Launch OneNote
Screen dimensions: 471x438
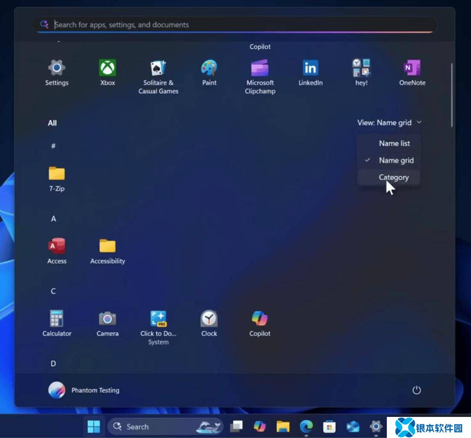[412, 73]
